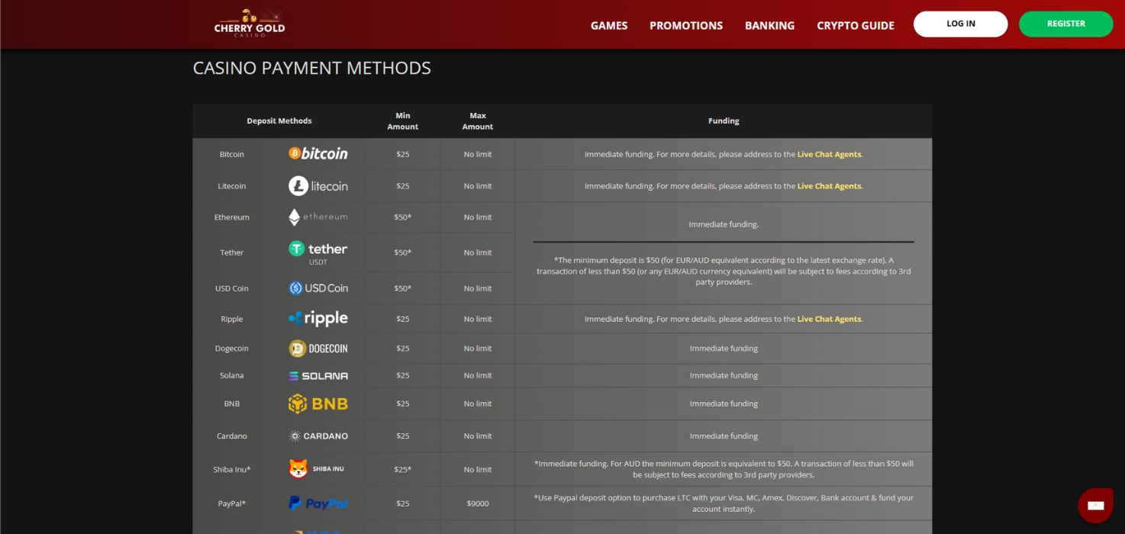The image size is (1125, 534).
Task: Click the Solana logo
Action: coord(318,375)
